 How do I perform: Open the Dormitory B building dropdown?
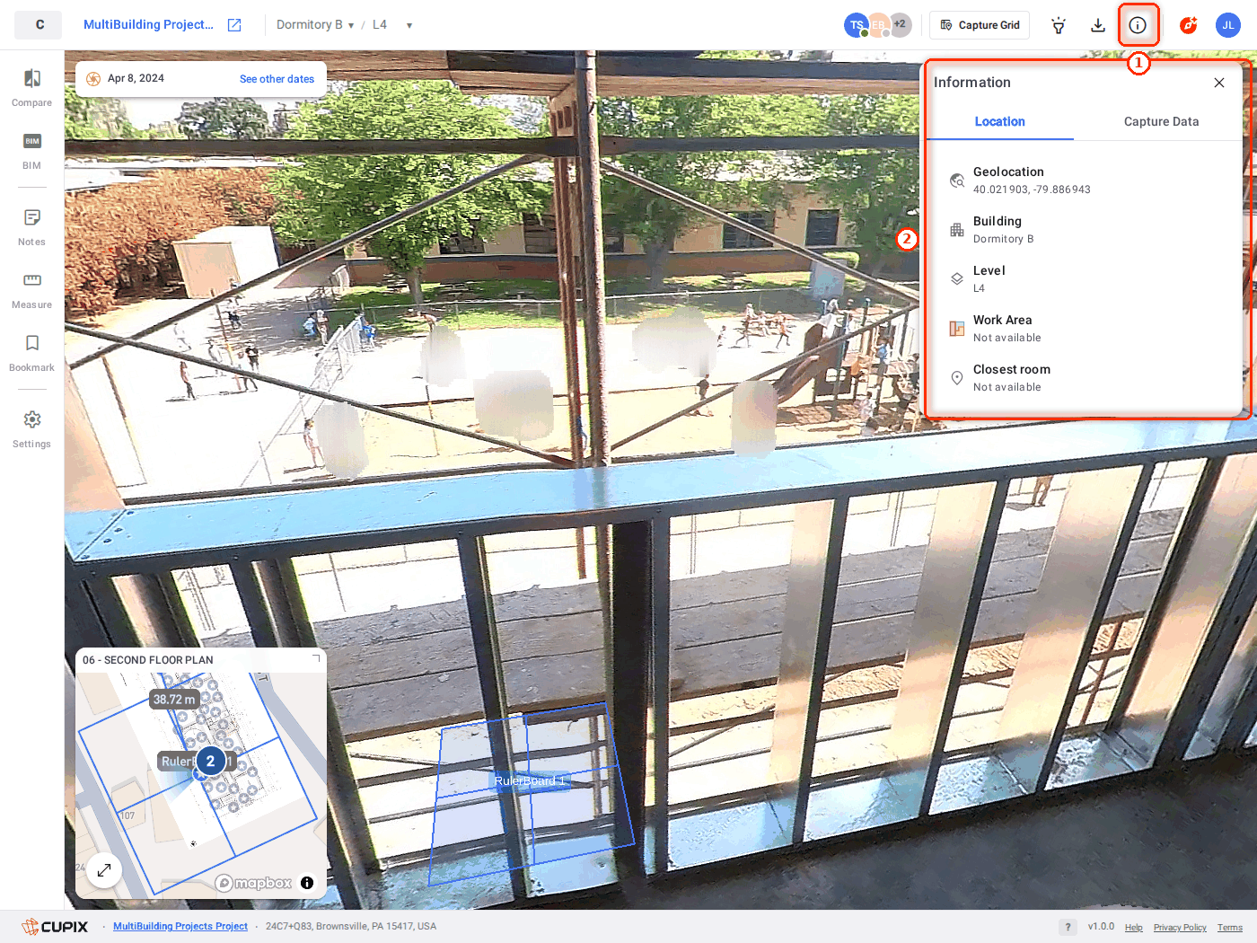(315, 25)
